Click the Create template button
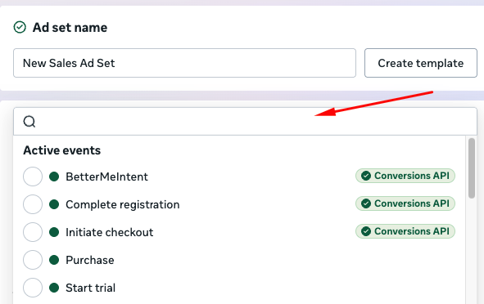This screenshot has height=304, width=484. pyautogui.click(x=421, y=63)
